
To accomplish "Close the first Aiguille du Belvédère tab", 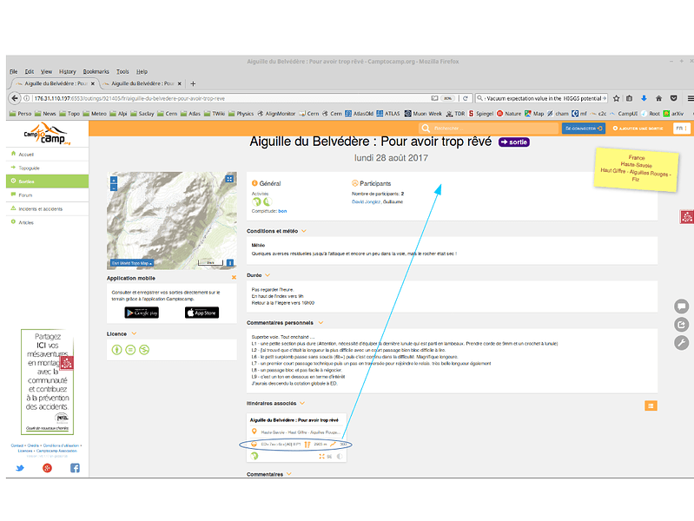I will pos(92,83).
